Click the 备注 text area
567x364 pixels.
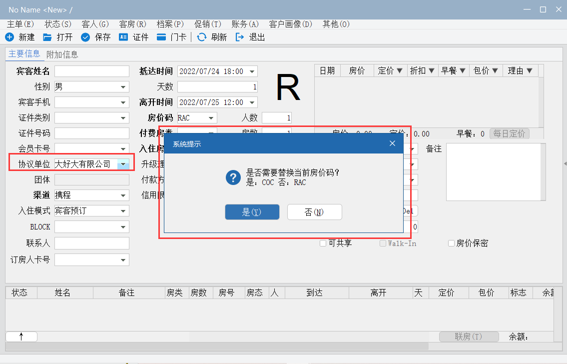click(494, 172)
